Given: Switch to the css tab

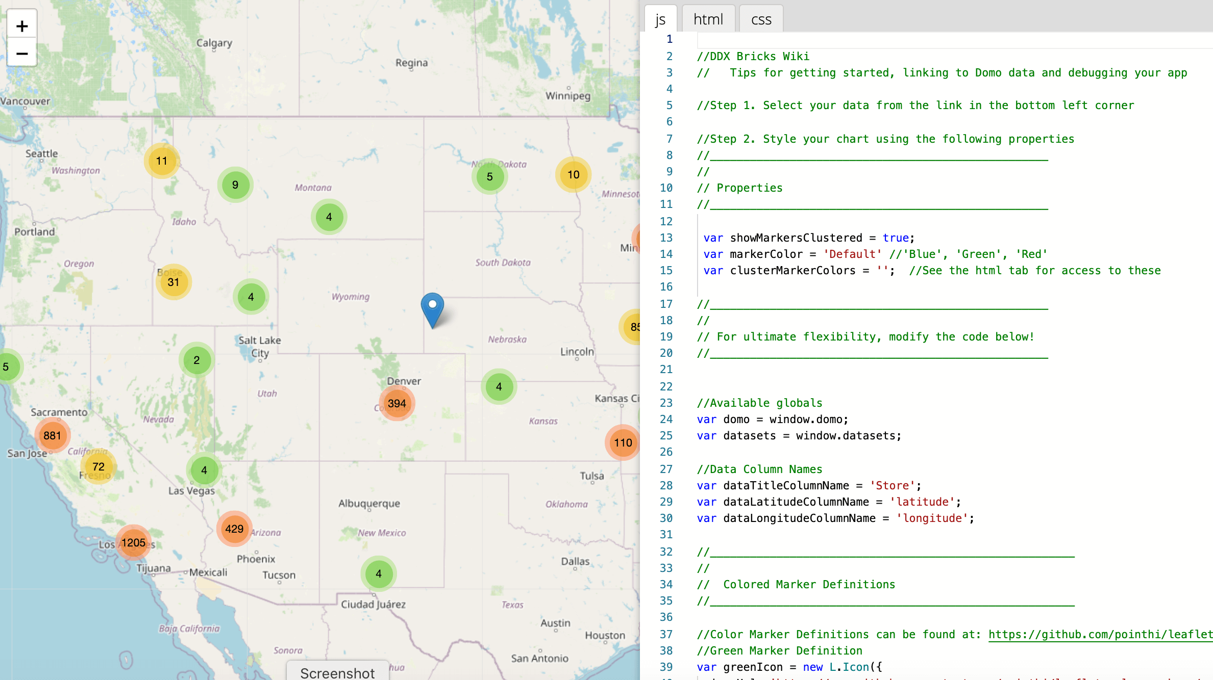Looking at the screenshot, I should pyautogui.click(x=761, y=19).
